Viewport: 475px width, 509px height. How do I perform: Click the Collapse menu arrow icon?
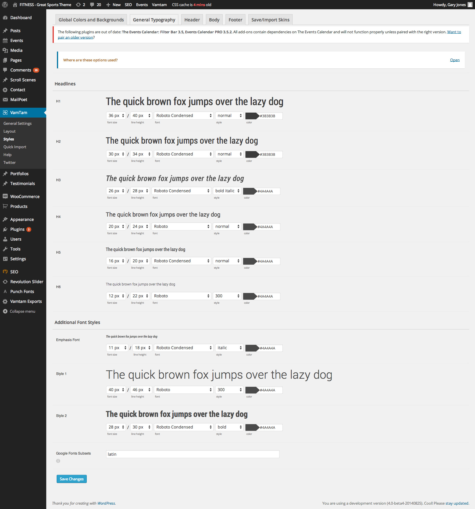5,311
